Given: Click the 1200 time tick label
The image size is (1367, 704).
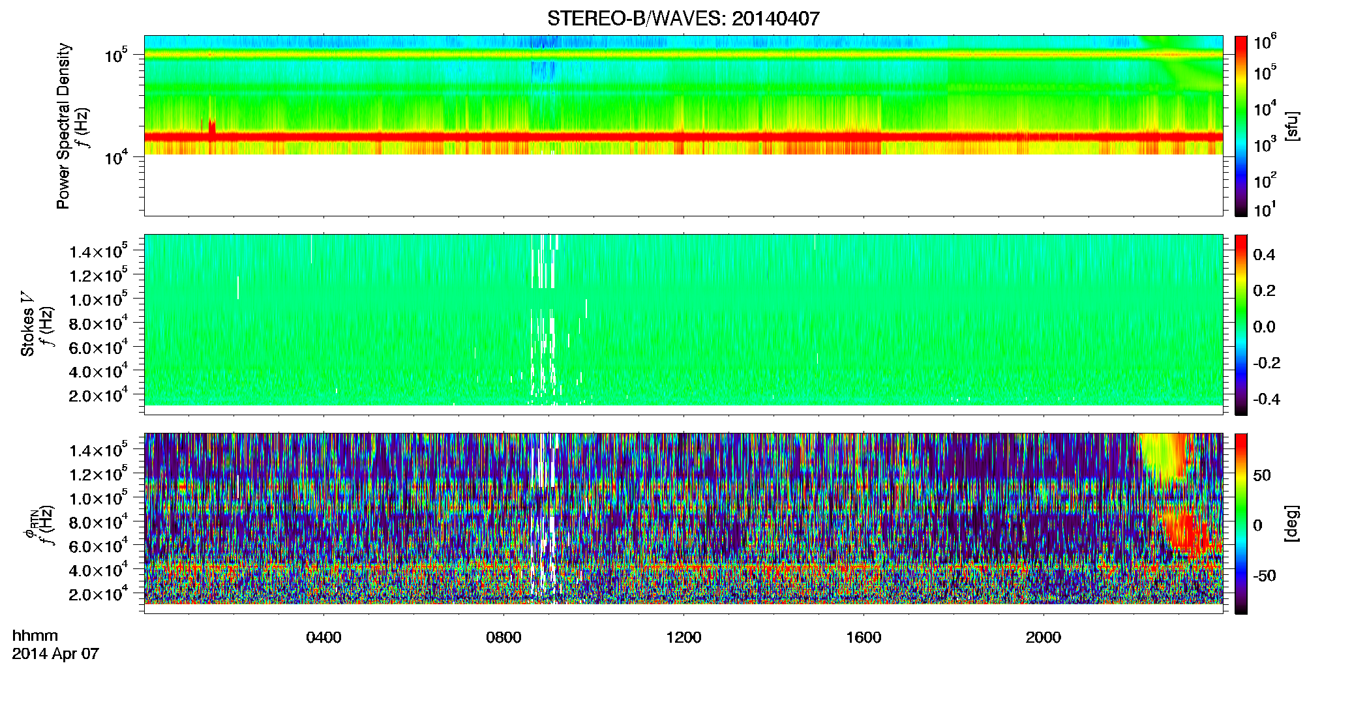Looking at the screenshot, I should [x=683, y=638].
